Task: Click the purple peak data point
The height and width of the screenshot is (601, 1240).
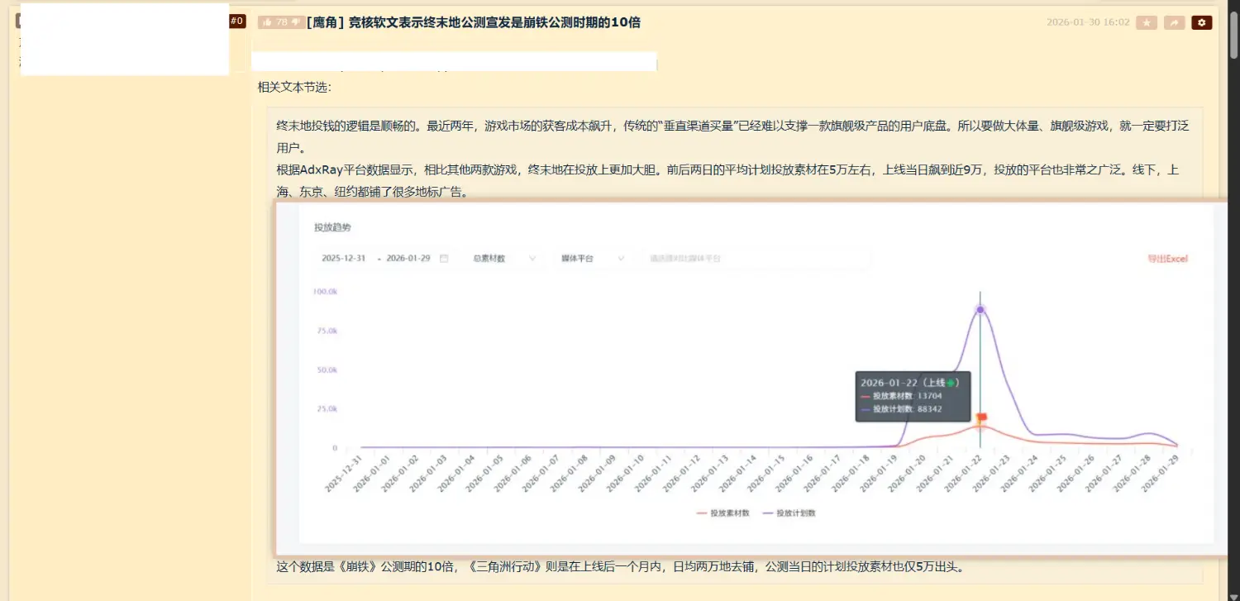Action: tap(980, 309)
